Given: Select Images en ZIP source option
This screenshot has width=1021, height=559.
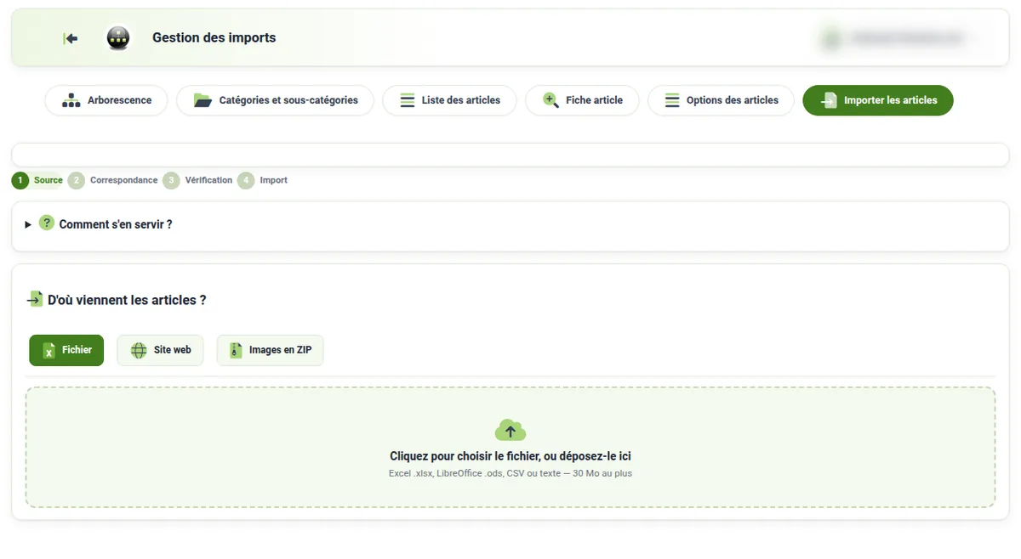Looking at the screenshot, I should (x=271, y=350).
